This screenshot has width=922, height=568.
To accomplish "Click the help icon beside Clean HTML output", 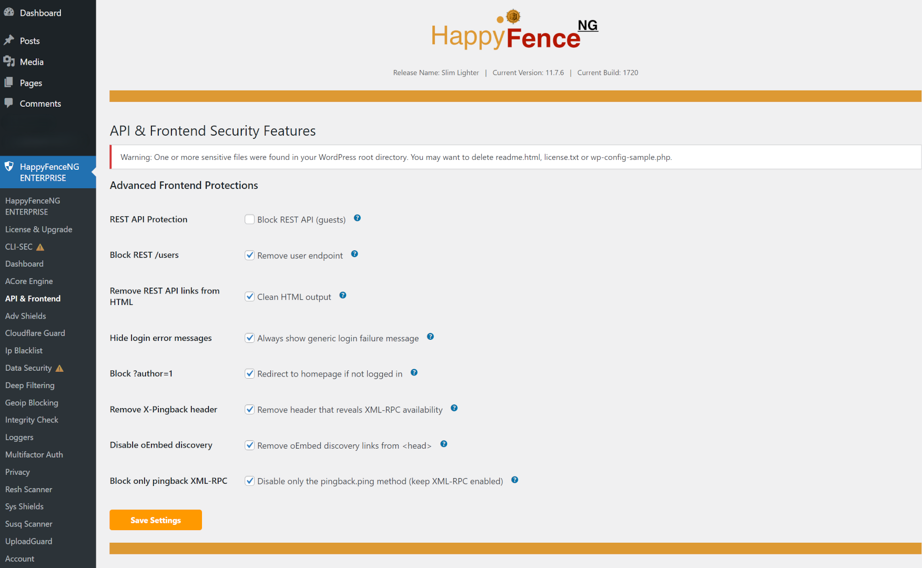I will (x=342, y=296).
